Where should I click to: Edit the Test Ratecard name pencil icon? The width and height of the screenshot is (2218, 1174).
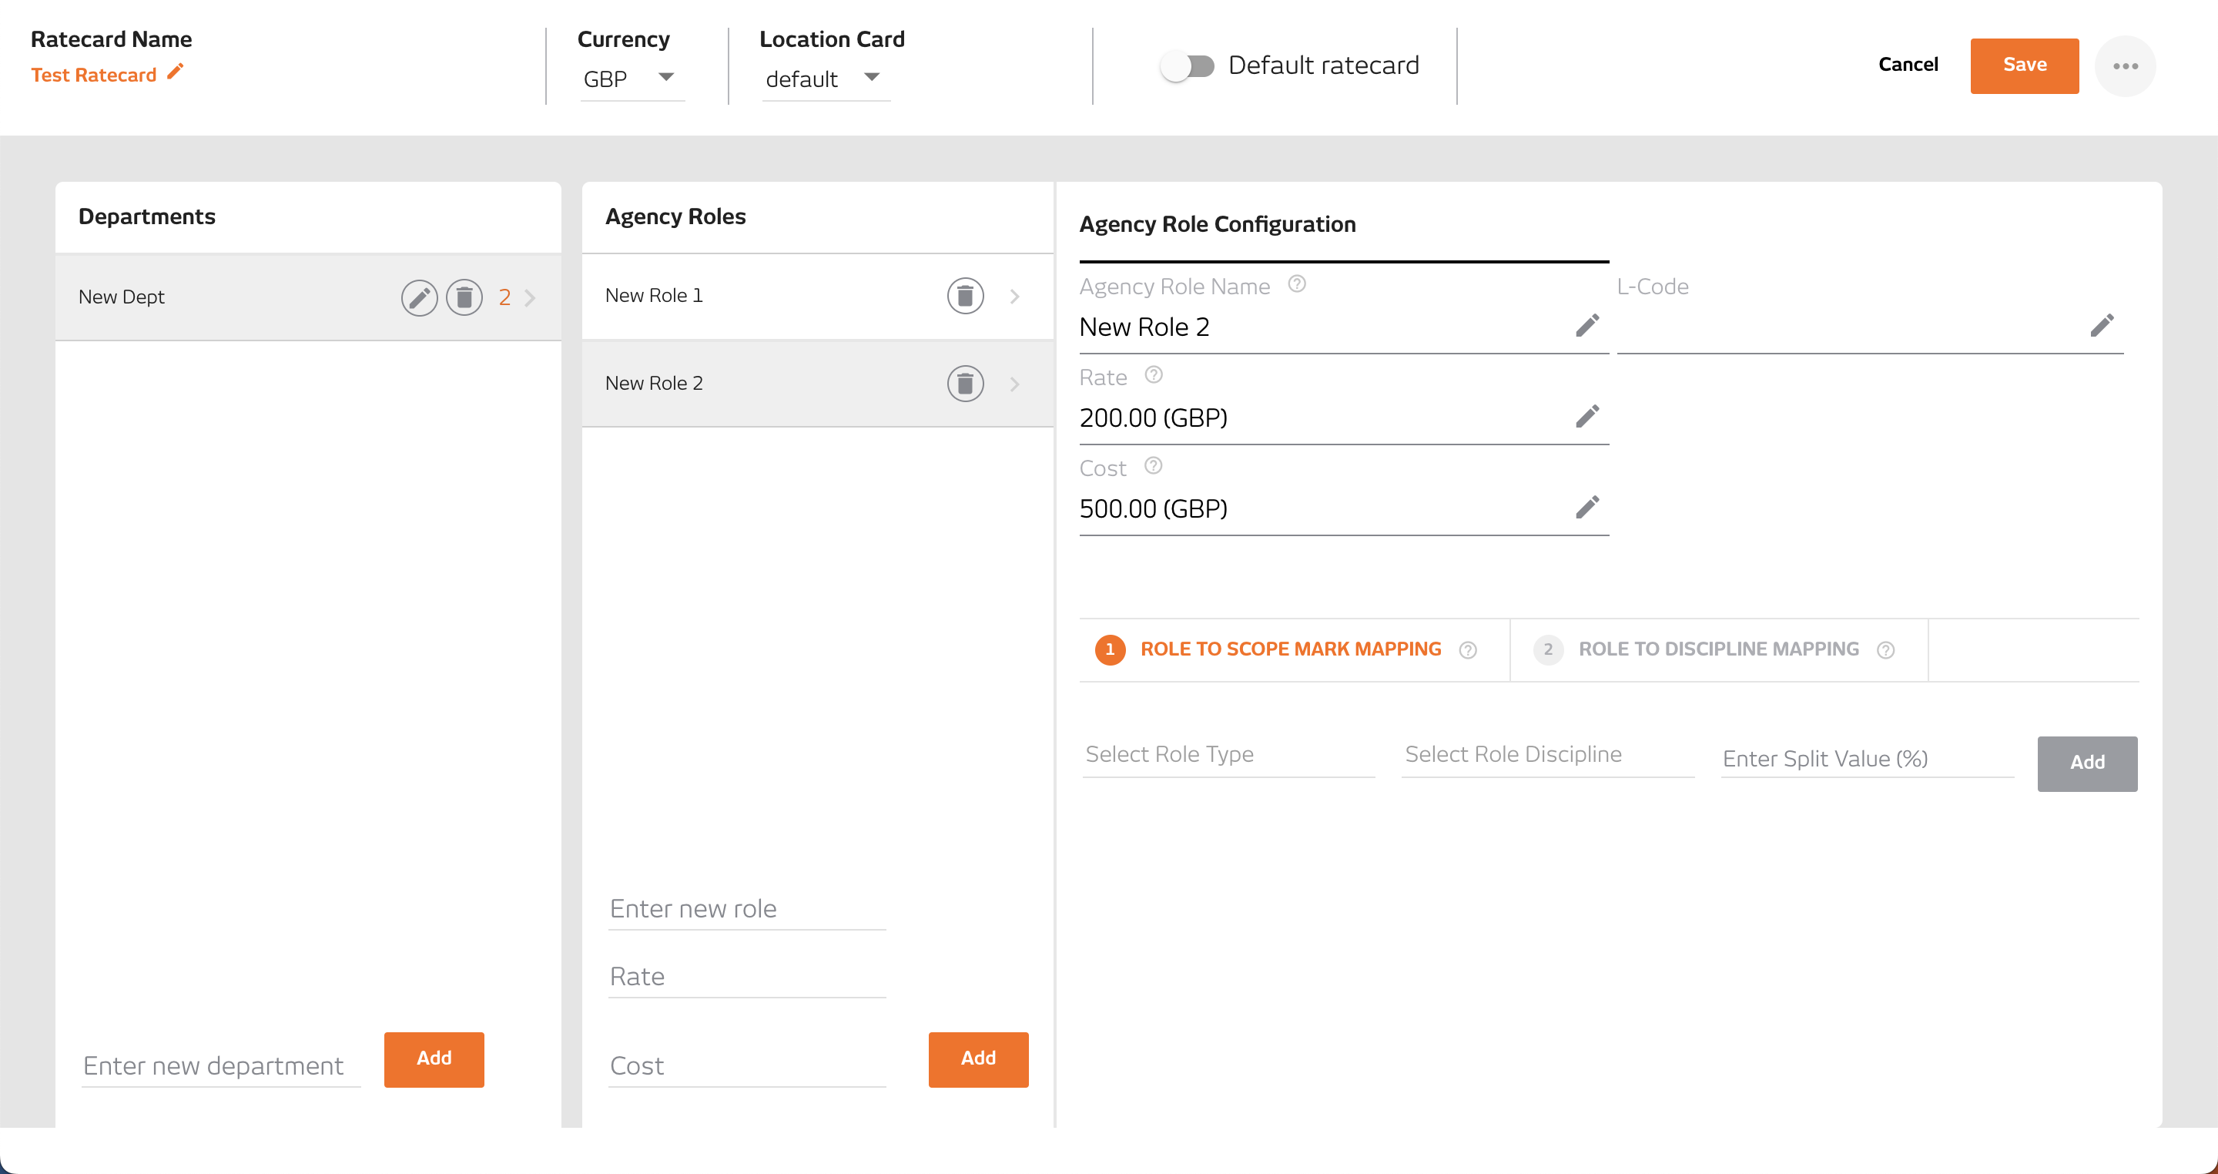tap(176, 72)
